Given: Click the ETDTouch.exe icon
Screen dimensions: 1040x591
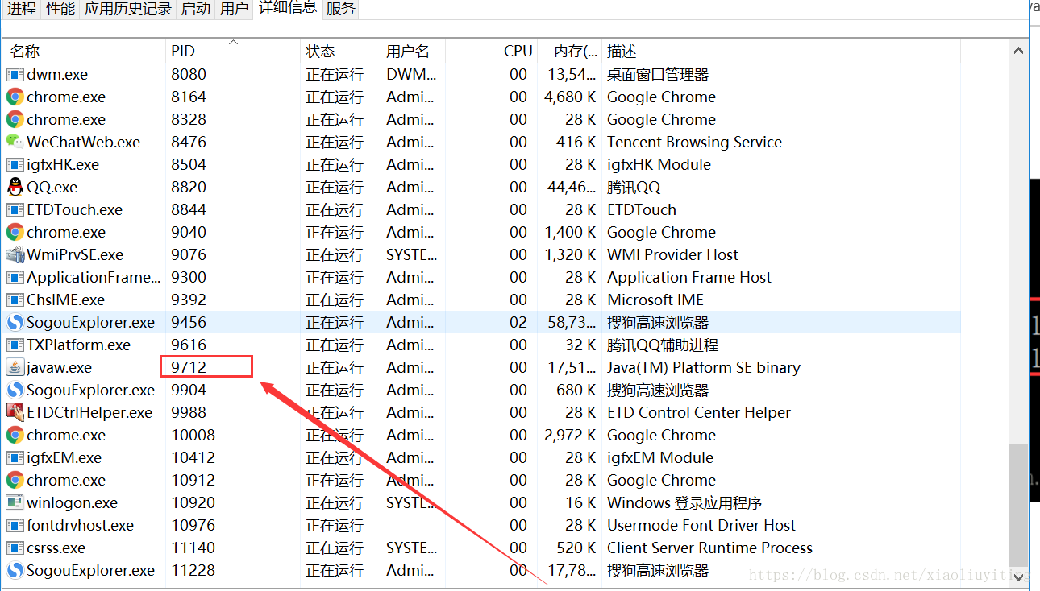Looking at the screenshot, I should [x=15, y=209].
